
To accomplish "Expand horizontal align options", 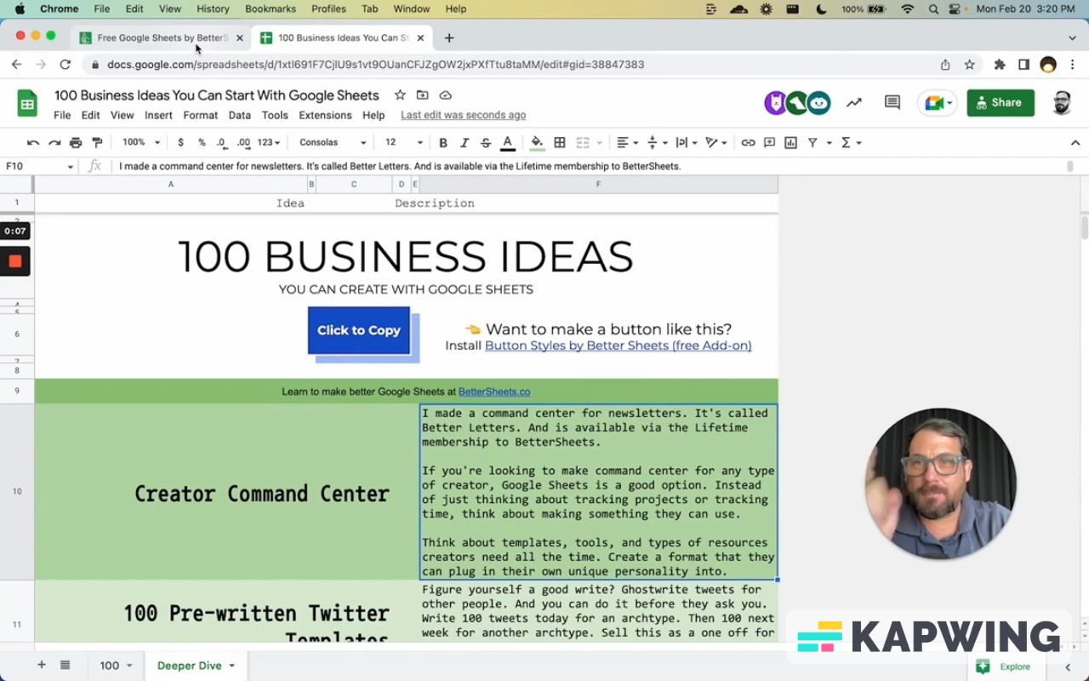I will point(628,143).
